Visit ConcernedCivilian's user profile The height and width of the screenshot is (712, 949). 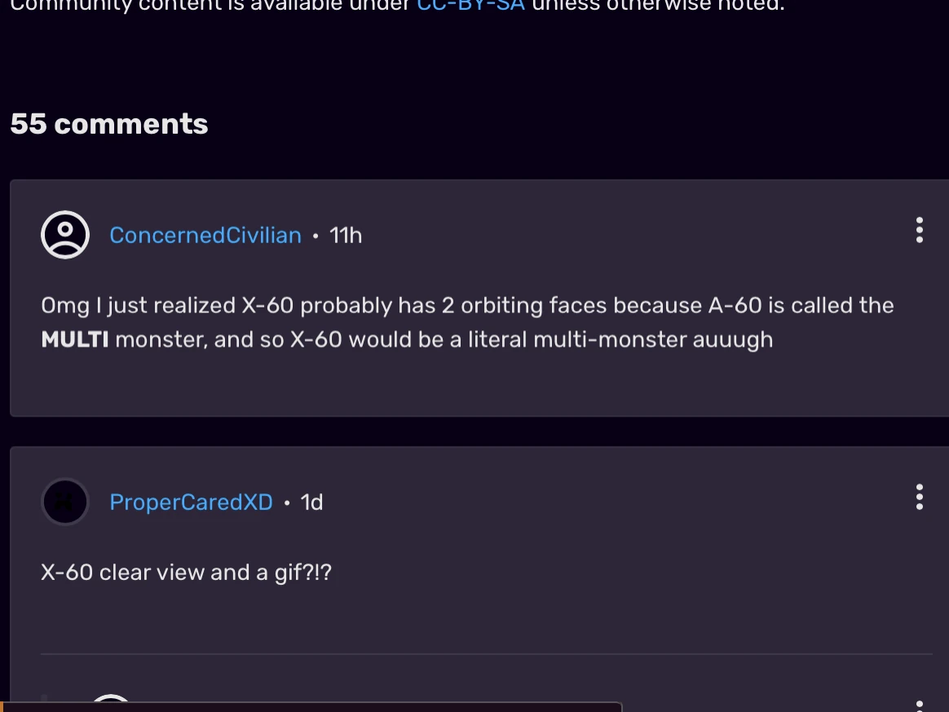click(x=205, y=235)
